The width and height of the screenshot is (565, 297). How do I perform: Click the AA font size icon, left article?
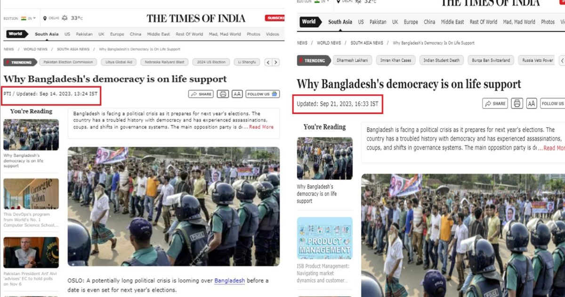[x=237, y=94]
